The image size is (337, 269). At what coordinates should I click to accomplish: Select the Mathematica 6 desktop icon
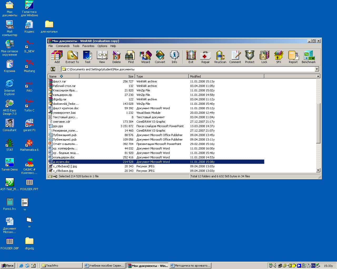click(29, 145)
